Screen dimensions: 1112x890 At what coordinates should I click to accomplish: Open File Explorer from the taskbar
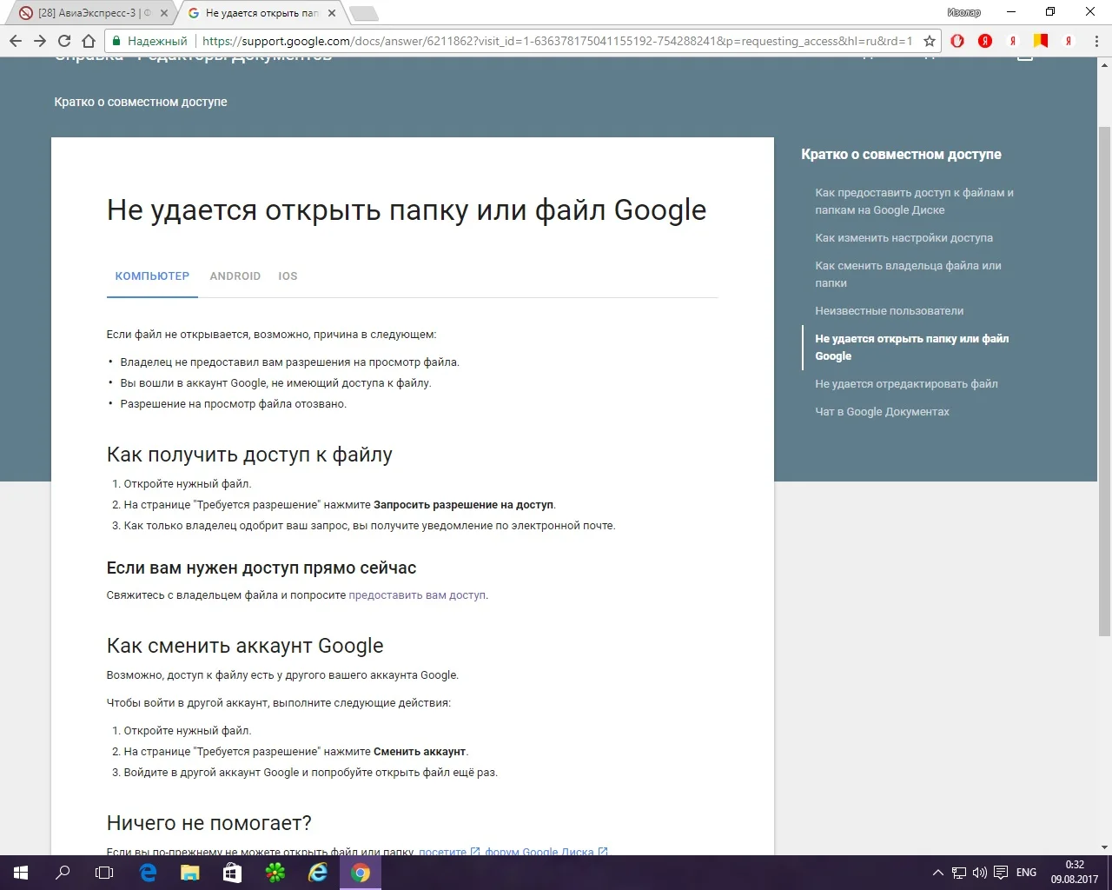click(x=190, y=873)
